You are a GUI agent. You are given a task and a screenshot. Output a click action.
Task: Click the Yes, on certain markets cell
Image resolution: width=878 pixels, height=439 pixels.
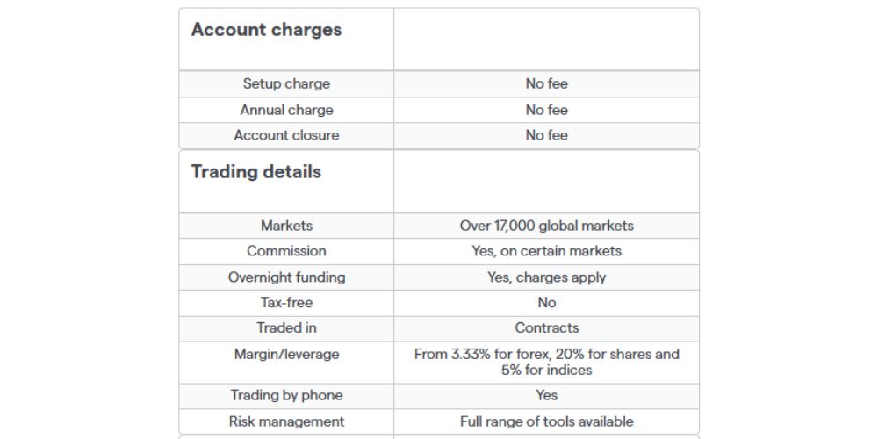click(x=546, y=251)
